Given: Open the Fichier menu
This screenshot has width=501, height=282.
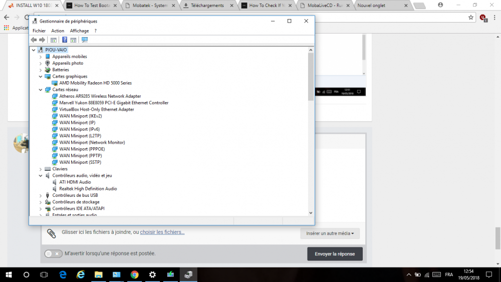Looking at the screenshot, I should tap(39, 31).
